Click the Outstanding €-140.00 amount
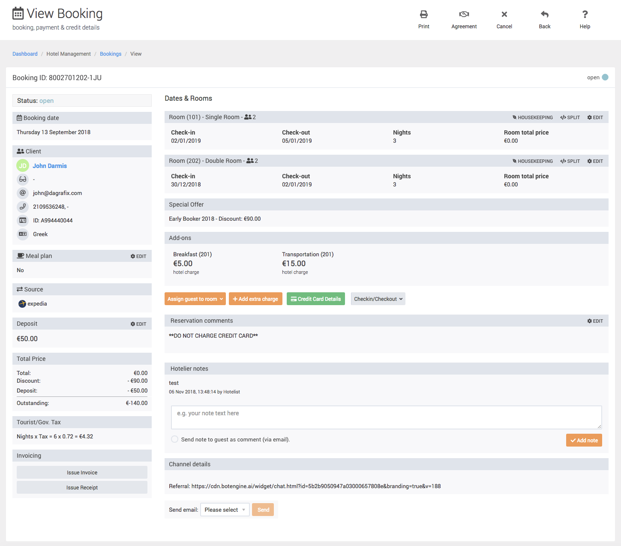 pyautogui.click(x=137, y=403)
